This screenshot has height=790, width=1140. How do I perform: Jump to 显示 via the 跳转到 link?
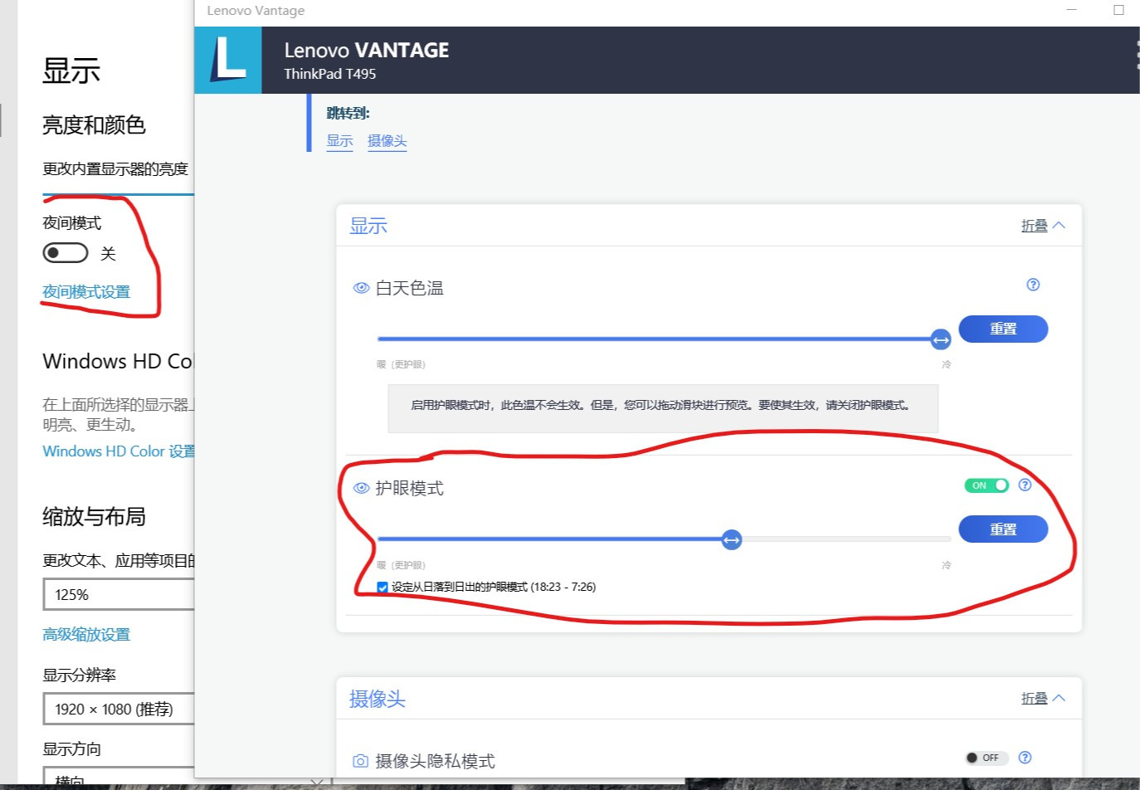339,141
